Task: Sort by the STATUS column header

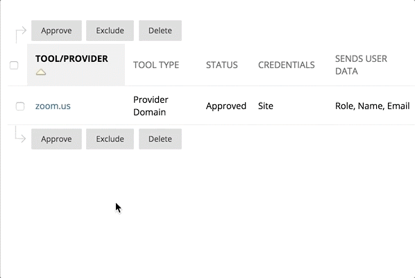Action: point(222,65)
